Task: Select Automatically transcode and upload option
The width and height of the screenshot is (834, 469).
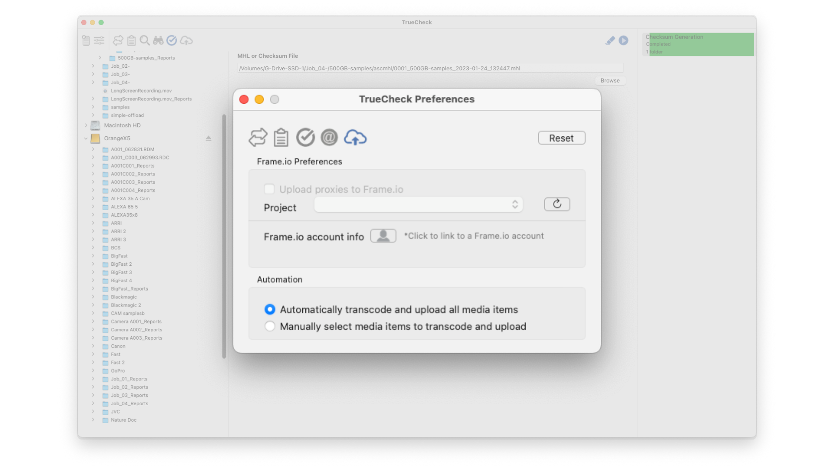Action: (270, 309)
